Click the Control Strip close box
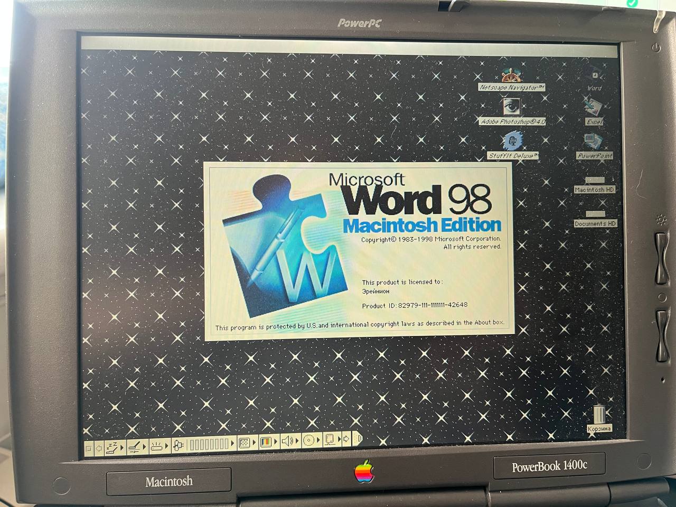The image size is (676, 507). (x=89, y=448)
